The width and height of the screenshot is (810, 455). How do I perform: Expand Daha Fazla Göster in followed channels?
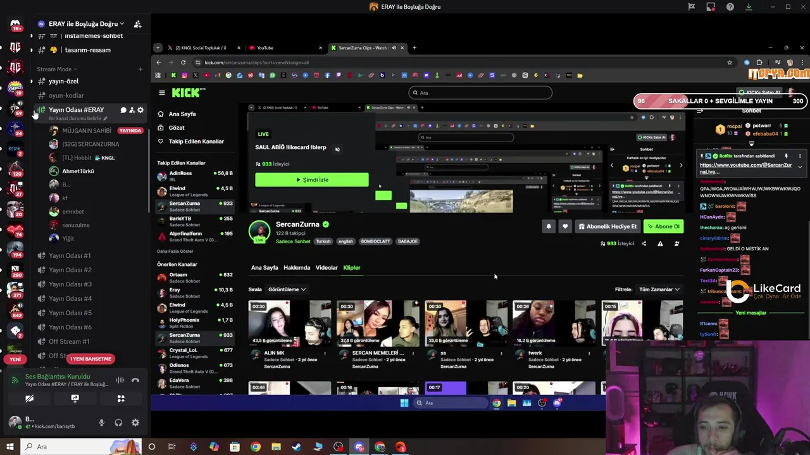coord(175,252)
